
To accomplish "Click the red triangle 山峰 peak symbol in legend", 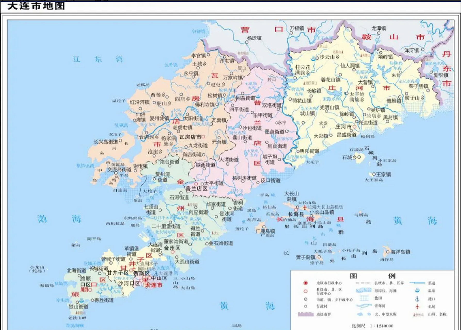I will click(x=414, y=315).
